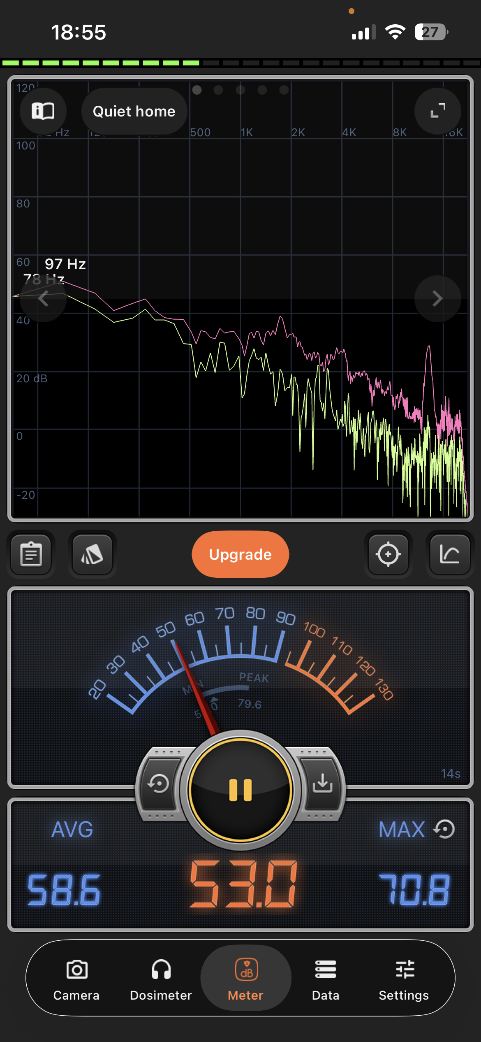Tap the calibration crosshair target icon

point(388,554)
